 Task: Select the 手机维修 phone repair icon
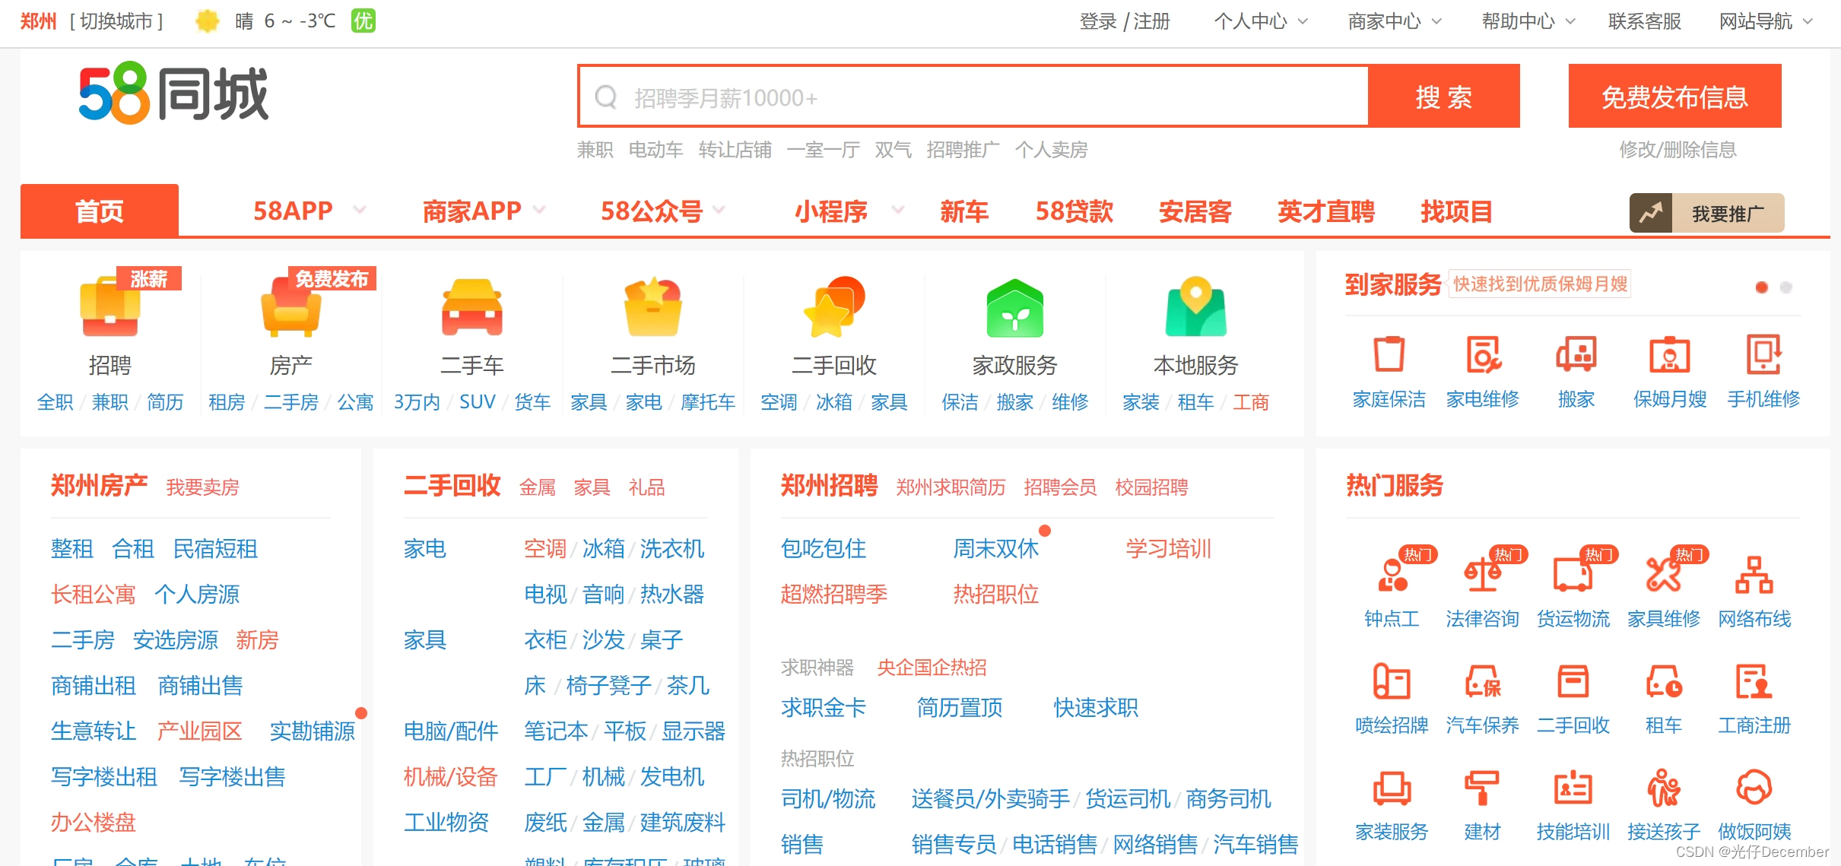(1763, 354)
